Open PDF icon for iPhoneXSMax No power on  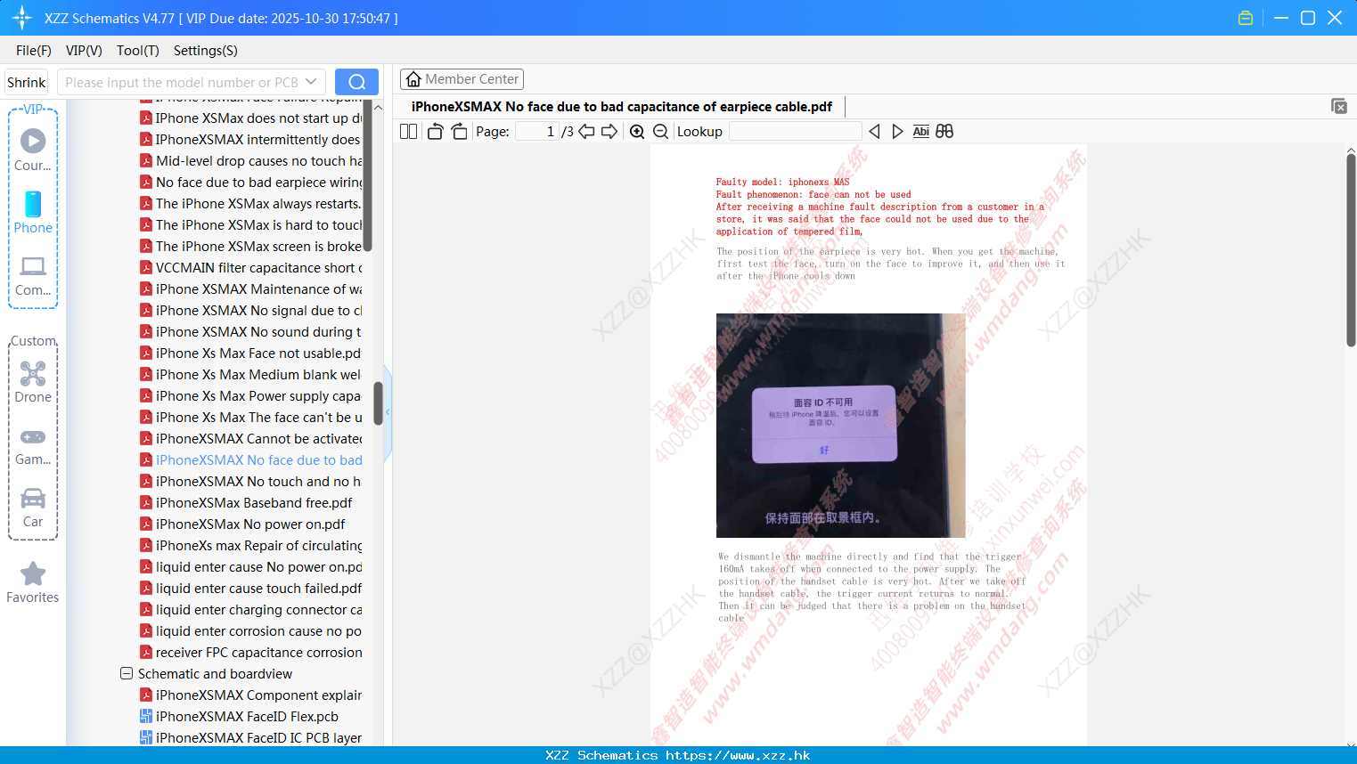coord(146,524)
